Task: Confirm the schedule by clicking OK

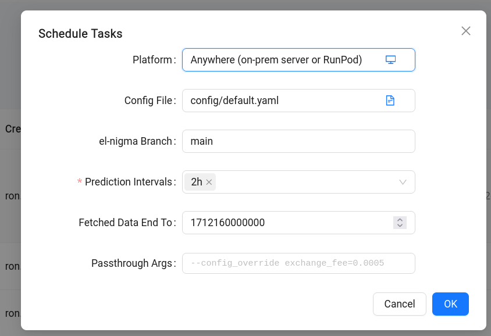Action: click(450, 304)
